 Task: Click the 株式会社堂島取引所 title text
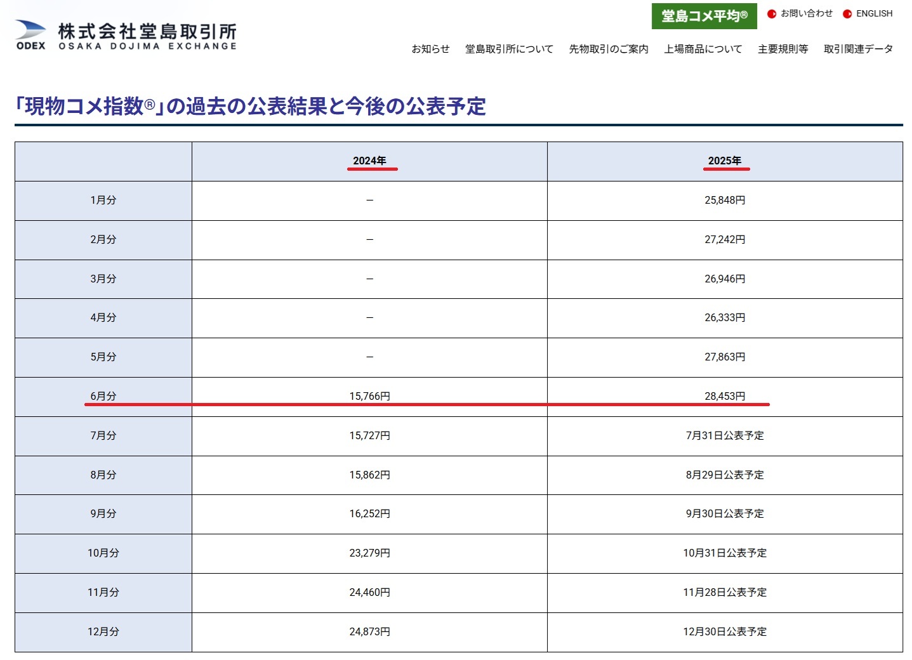(x=147, y=32)
